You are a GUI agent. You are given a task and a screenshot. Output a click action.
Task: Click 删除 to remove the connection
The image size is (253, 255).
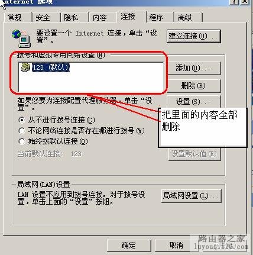194,86
